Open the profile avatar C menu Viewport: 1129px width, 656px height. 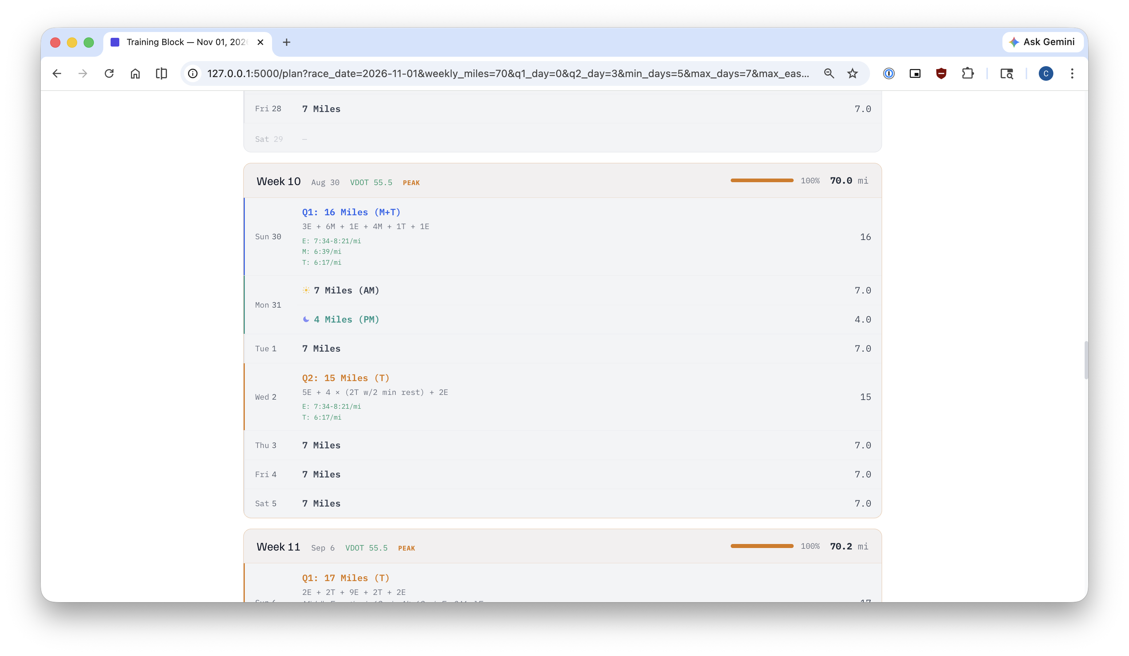click(x=1046, y=73)
